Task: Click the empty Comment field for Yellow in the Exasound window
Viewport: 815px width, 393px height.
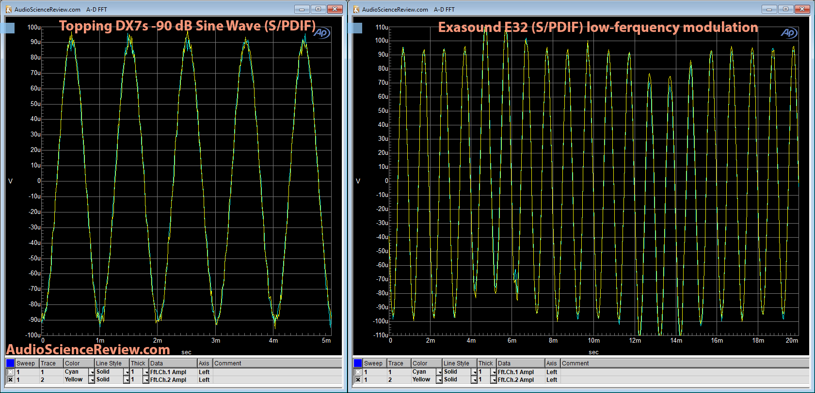Action: (x=686, y=380)
